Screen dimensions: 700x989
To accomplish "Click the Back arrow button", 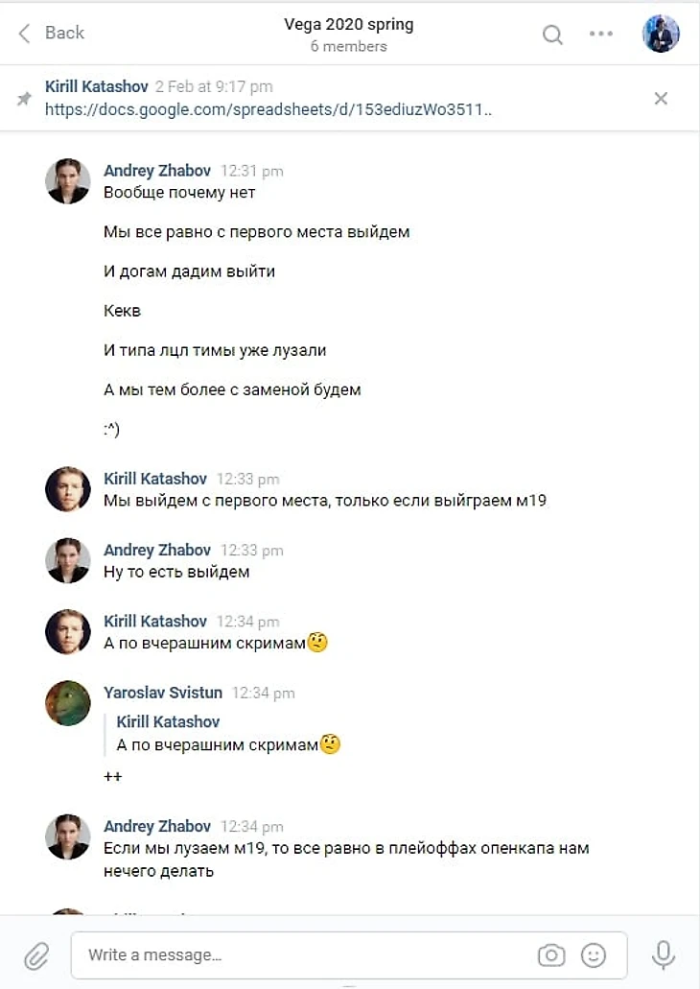I will coord(52,33).
